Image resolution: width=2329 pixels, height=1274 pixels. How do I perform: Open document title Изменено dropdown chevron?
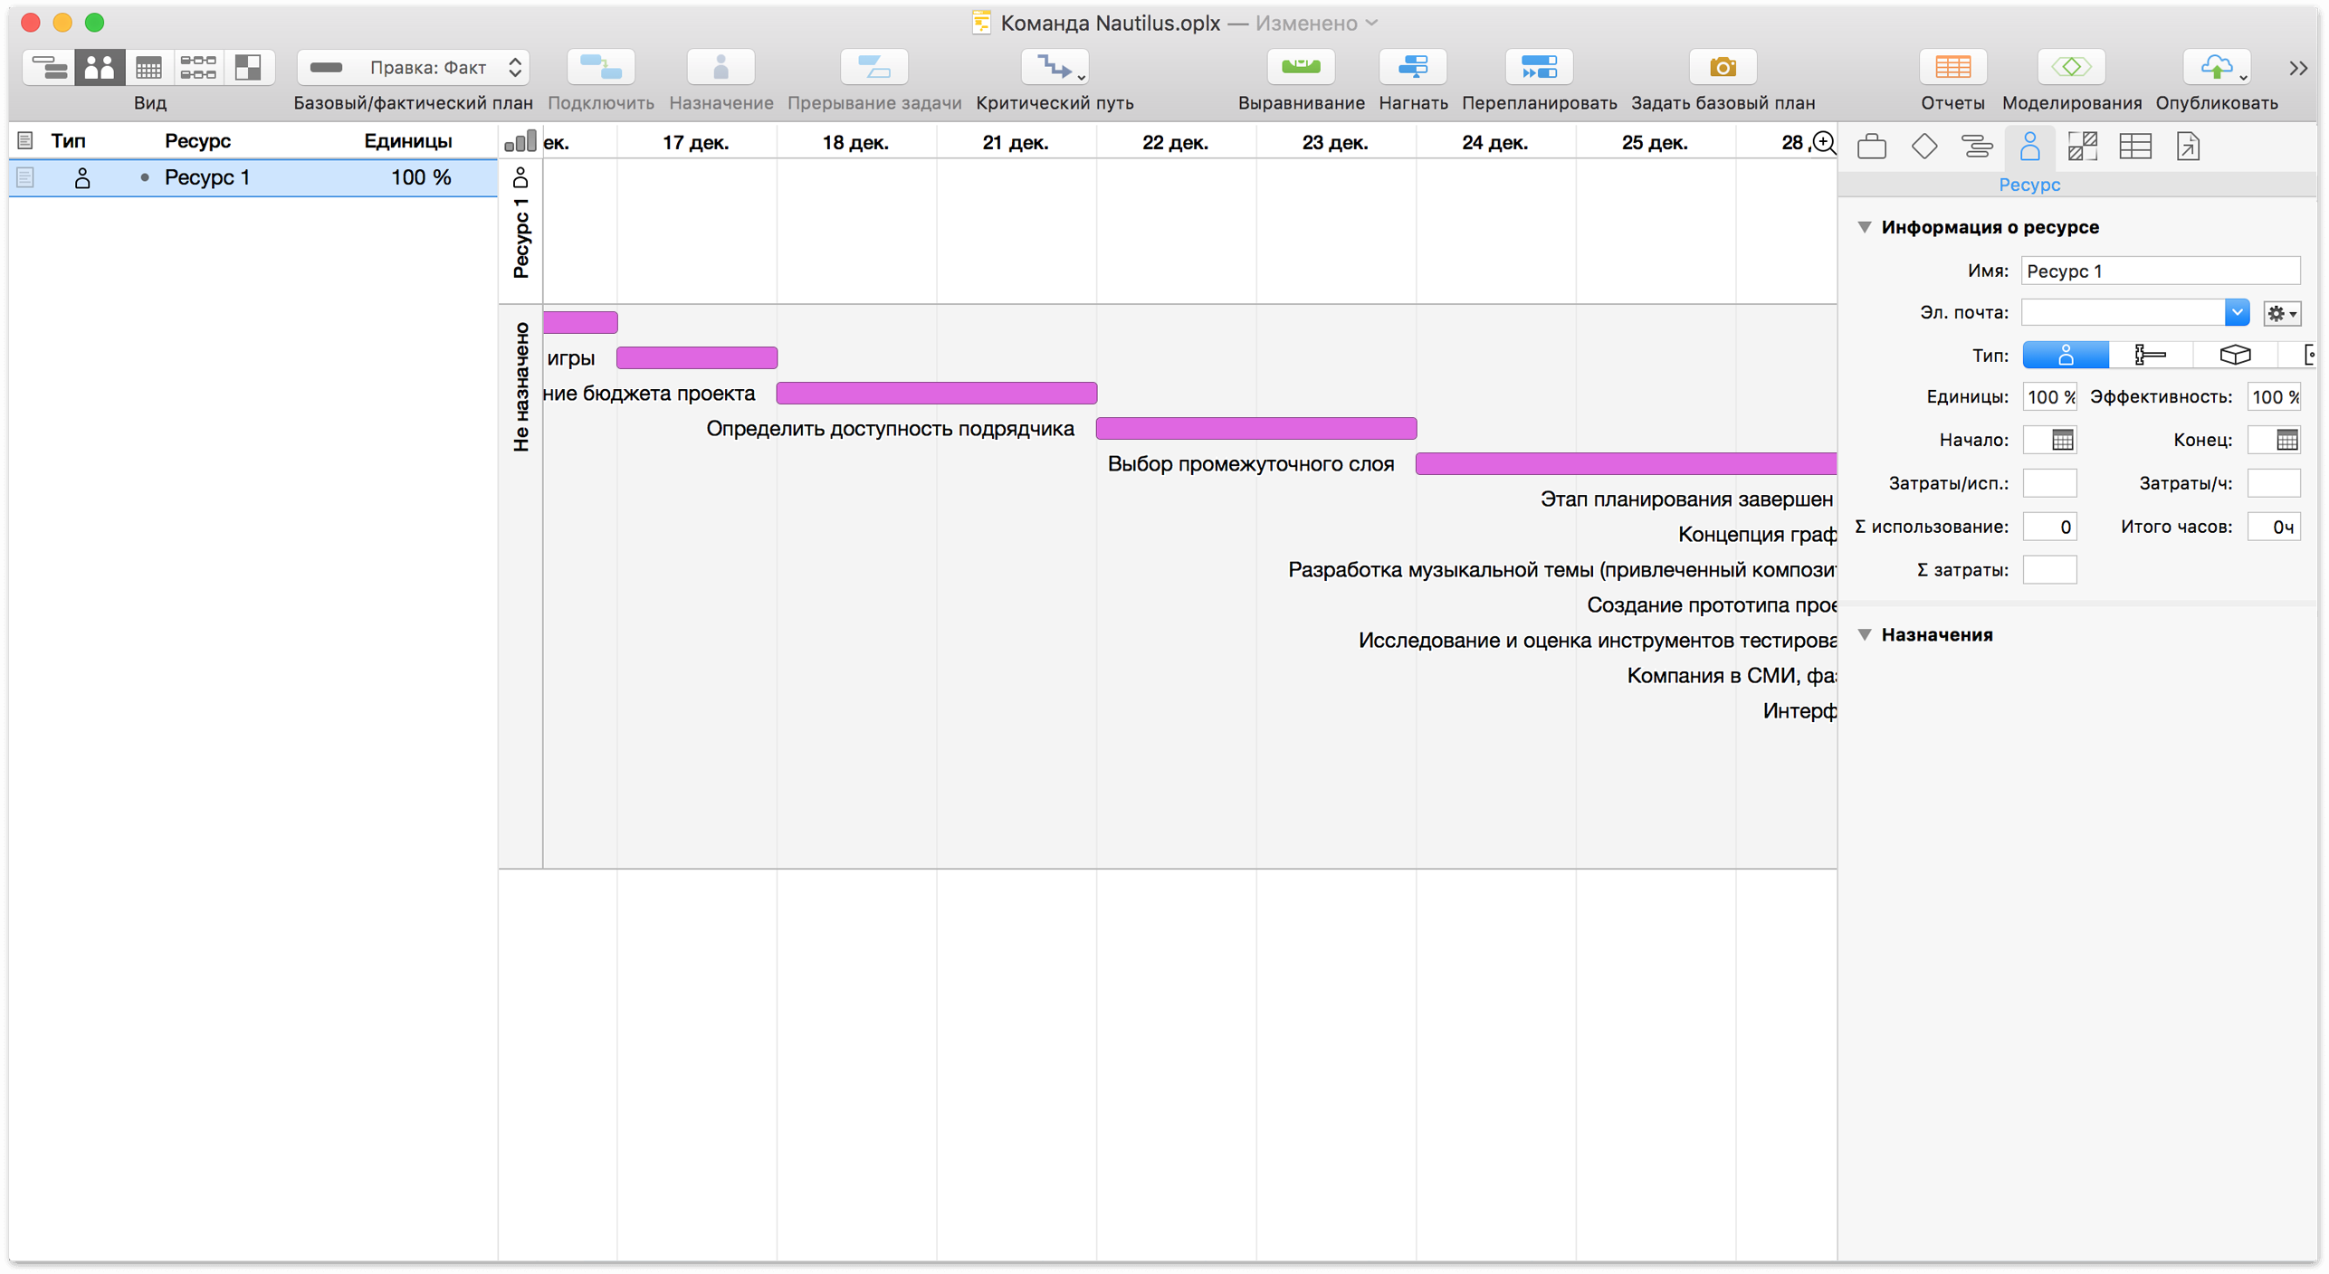click(x=1371, y=23)
